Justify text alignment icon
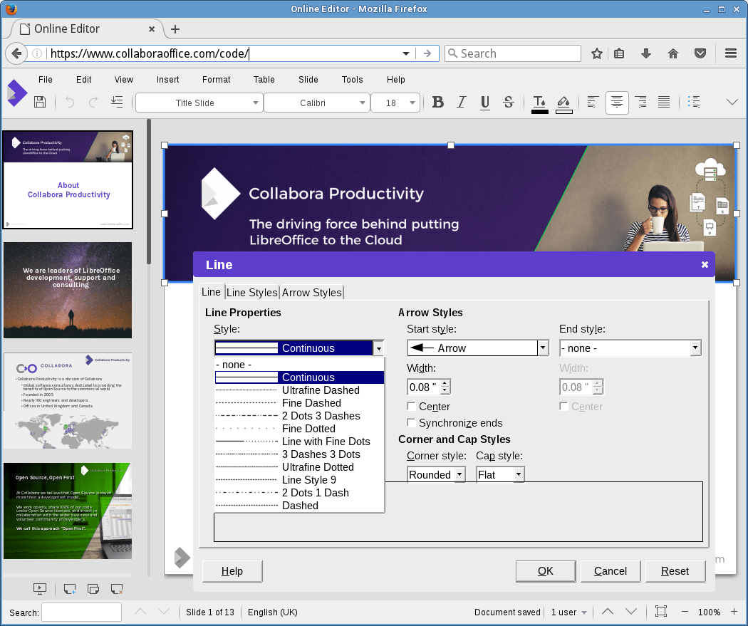The width and height of the screenshot is (748, 626). coord(664,103)
